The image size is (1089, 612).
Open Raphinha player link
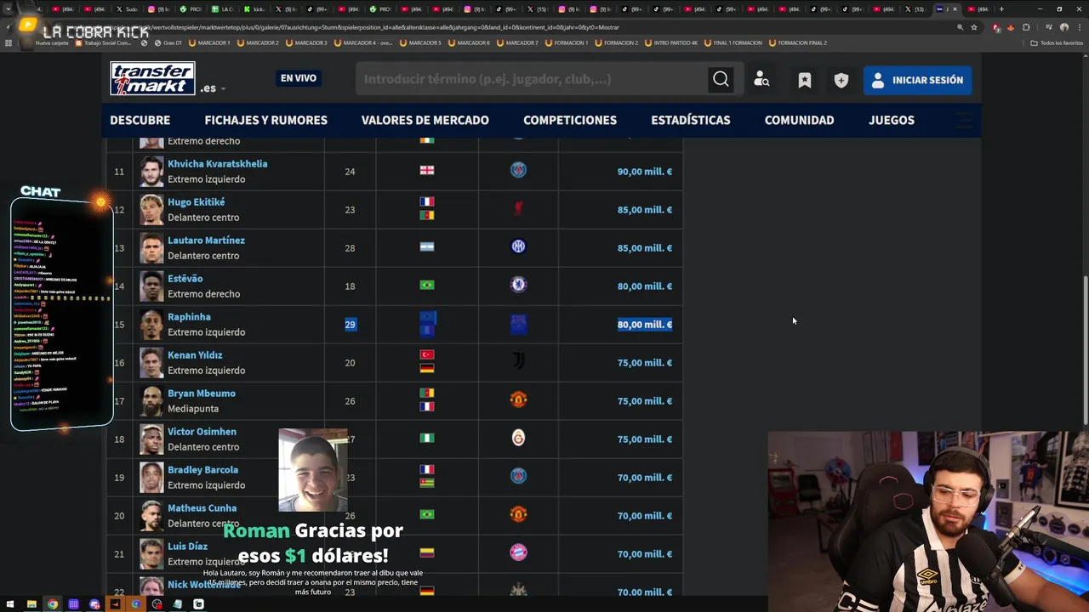pos(189,316)
